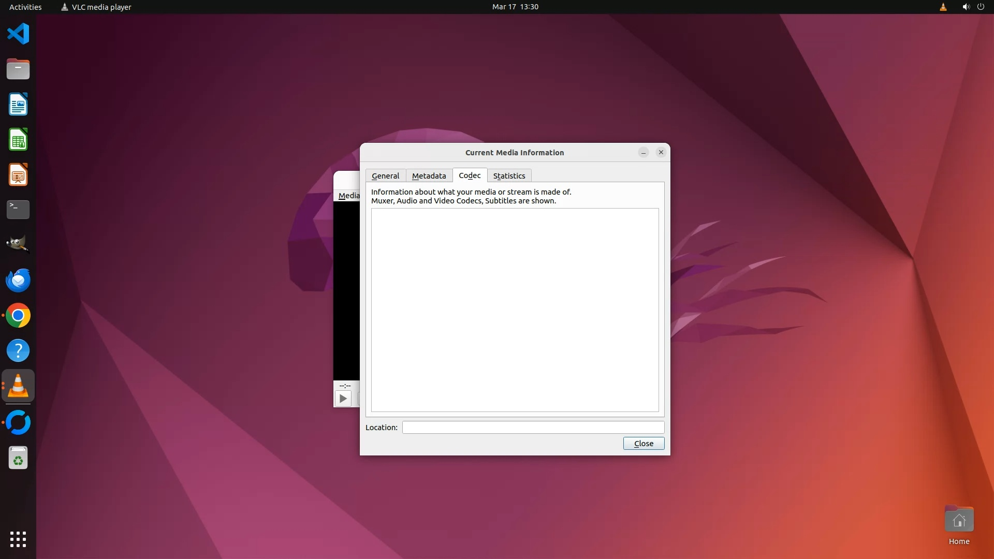994x559 pixels.
Task: Switch to the General tab
Action: pyautogui.click(x=385, y=176)
